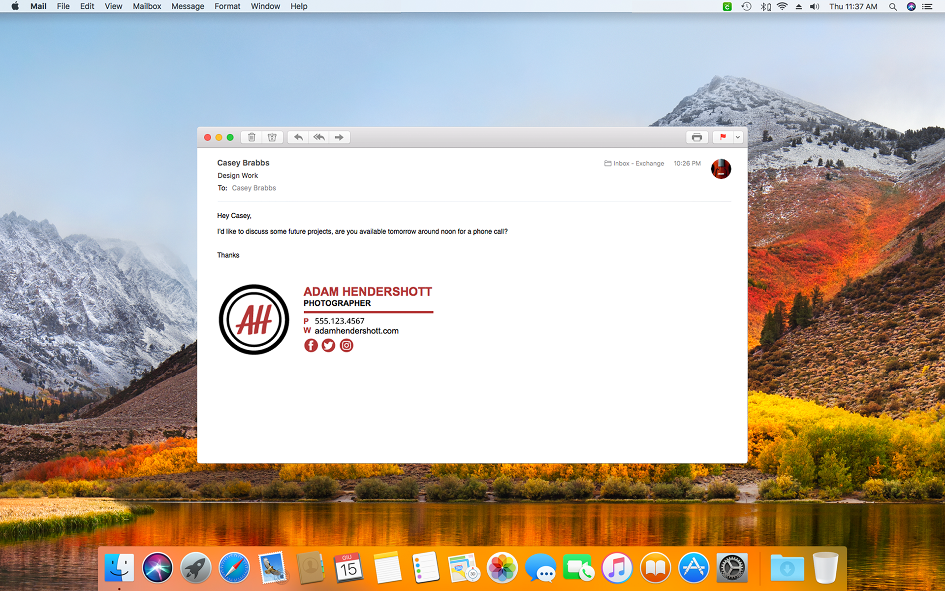
Task: Open the Mailbox menu
Action: (147, 6)
